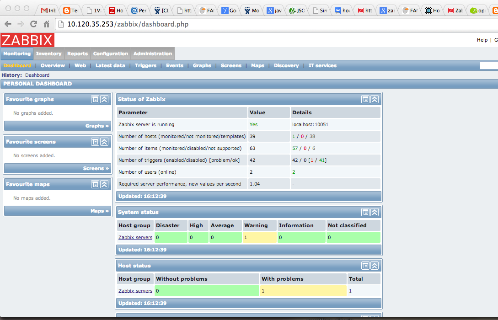
Task: Click the 'localhost:10051' details cell
Action: (x=335, y=124)
